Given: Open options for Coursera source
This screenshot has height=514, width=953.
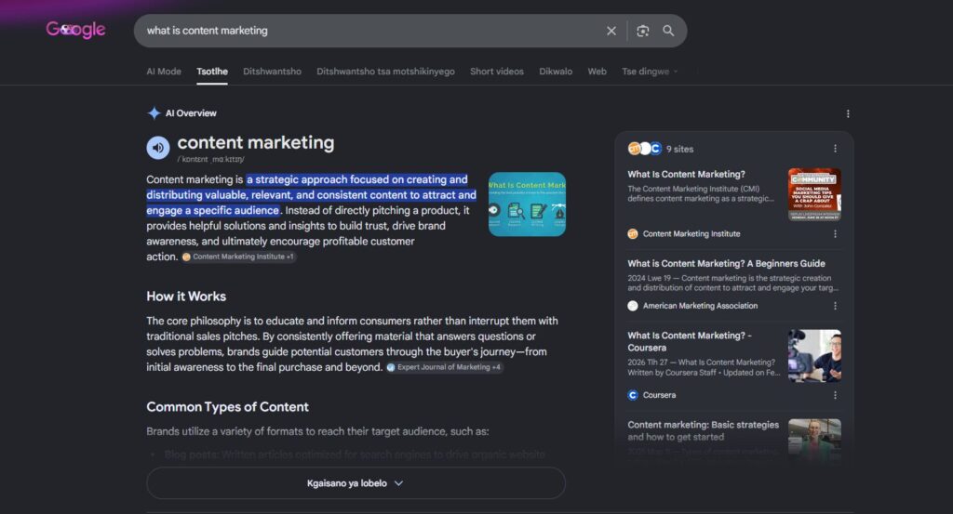Looking at the screenshot, I should pyautogui.click(x=835, y=395).
